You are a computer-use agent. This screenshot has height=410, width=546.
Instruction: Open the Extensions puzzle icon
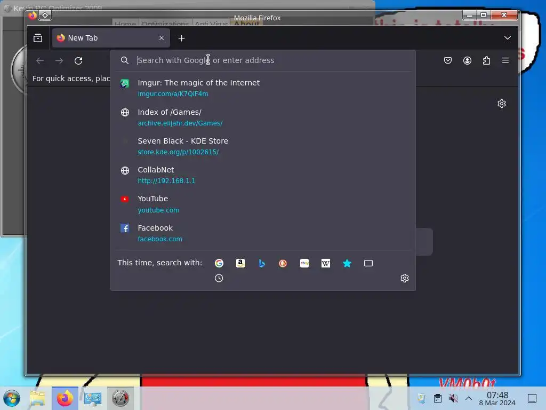(486, 60)
